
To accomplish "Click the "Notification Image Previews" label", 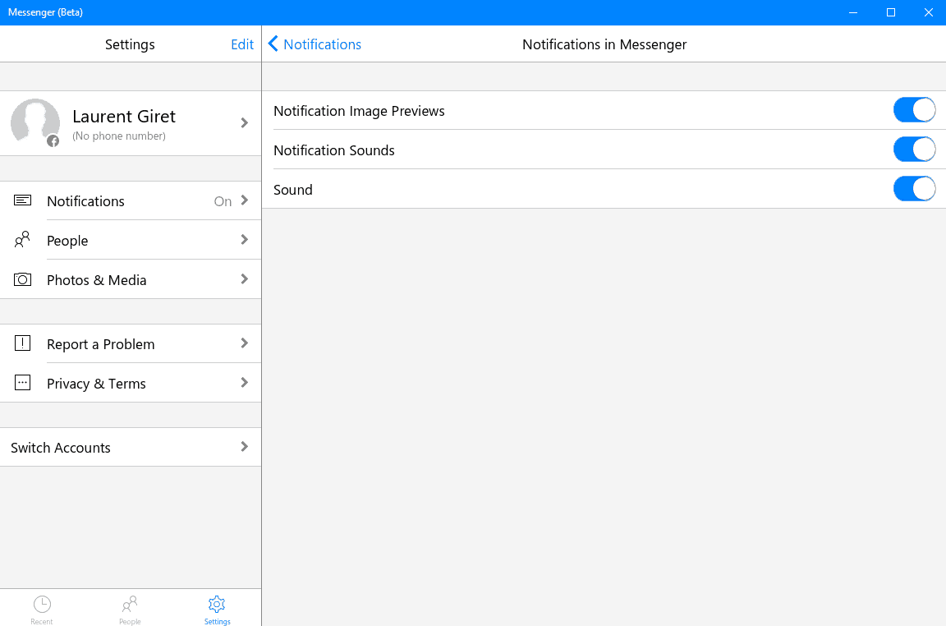I will pos(359,111).
